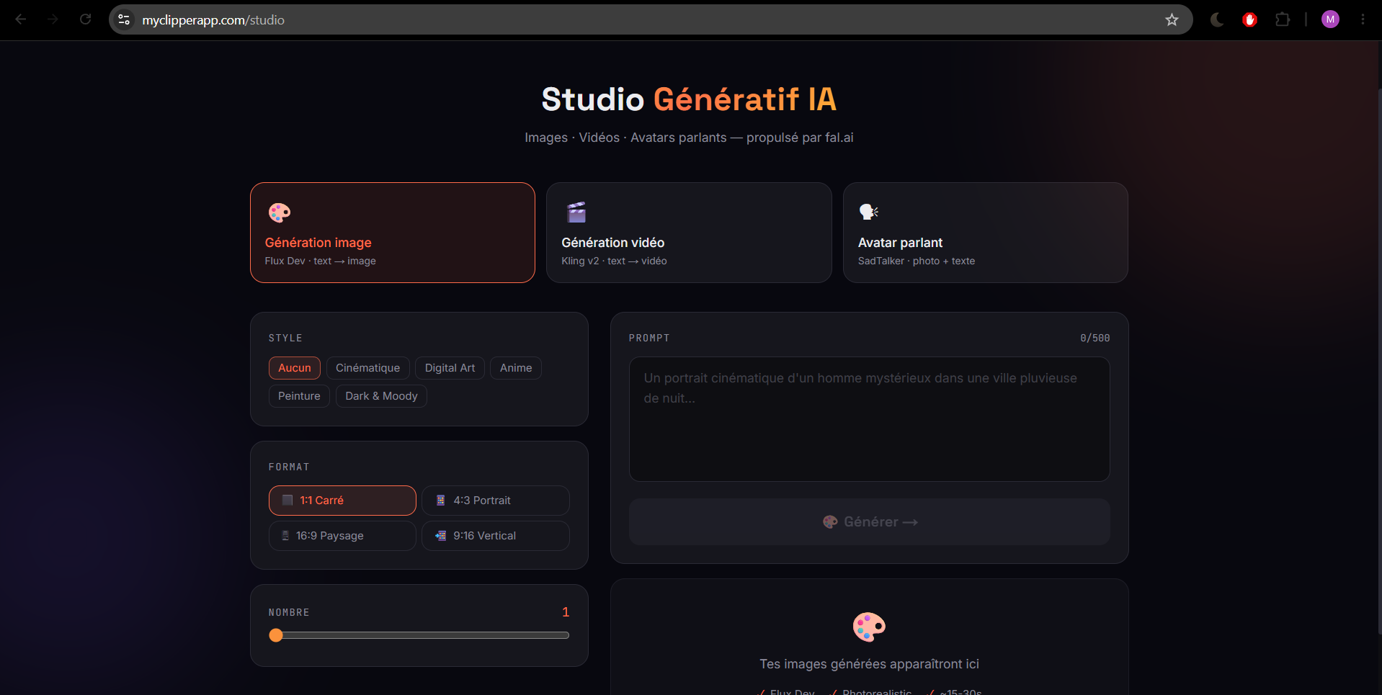
Task: Open the Chrome three-dot menu
Action: pos(1363,19)
